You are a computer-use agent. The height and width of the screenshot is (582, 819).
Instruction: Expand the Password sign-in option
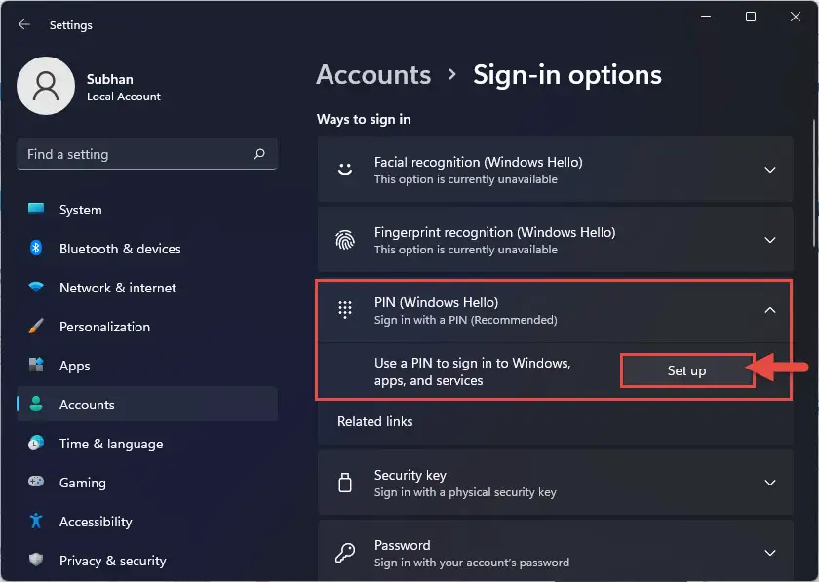click(768, 552)
